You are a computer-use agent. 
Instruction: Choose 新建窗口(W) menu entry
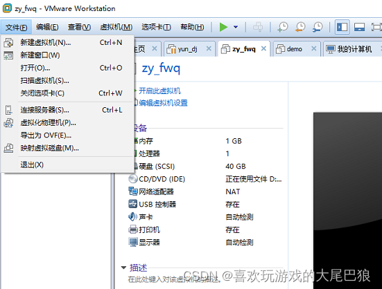[x=67, y=55]
